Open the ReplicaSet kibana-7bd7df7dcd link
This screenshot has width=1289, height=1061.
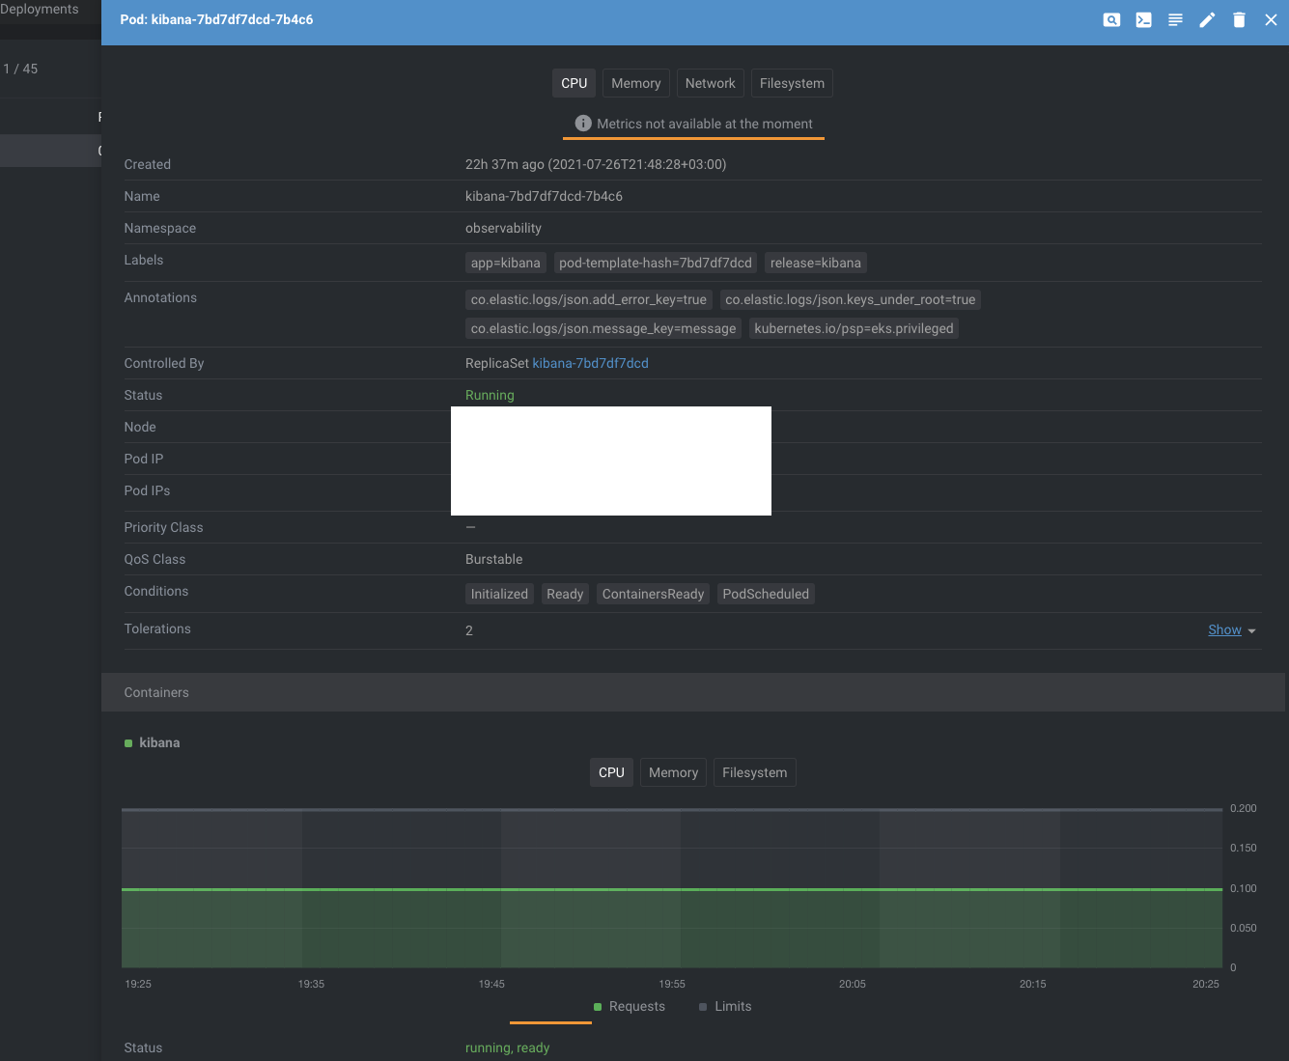[590, 363]
